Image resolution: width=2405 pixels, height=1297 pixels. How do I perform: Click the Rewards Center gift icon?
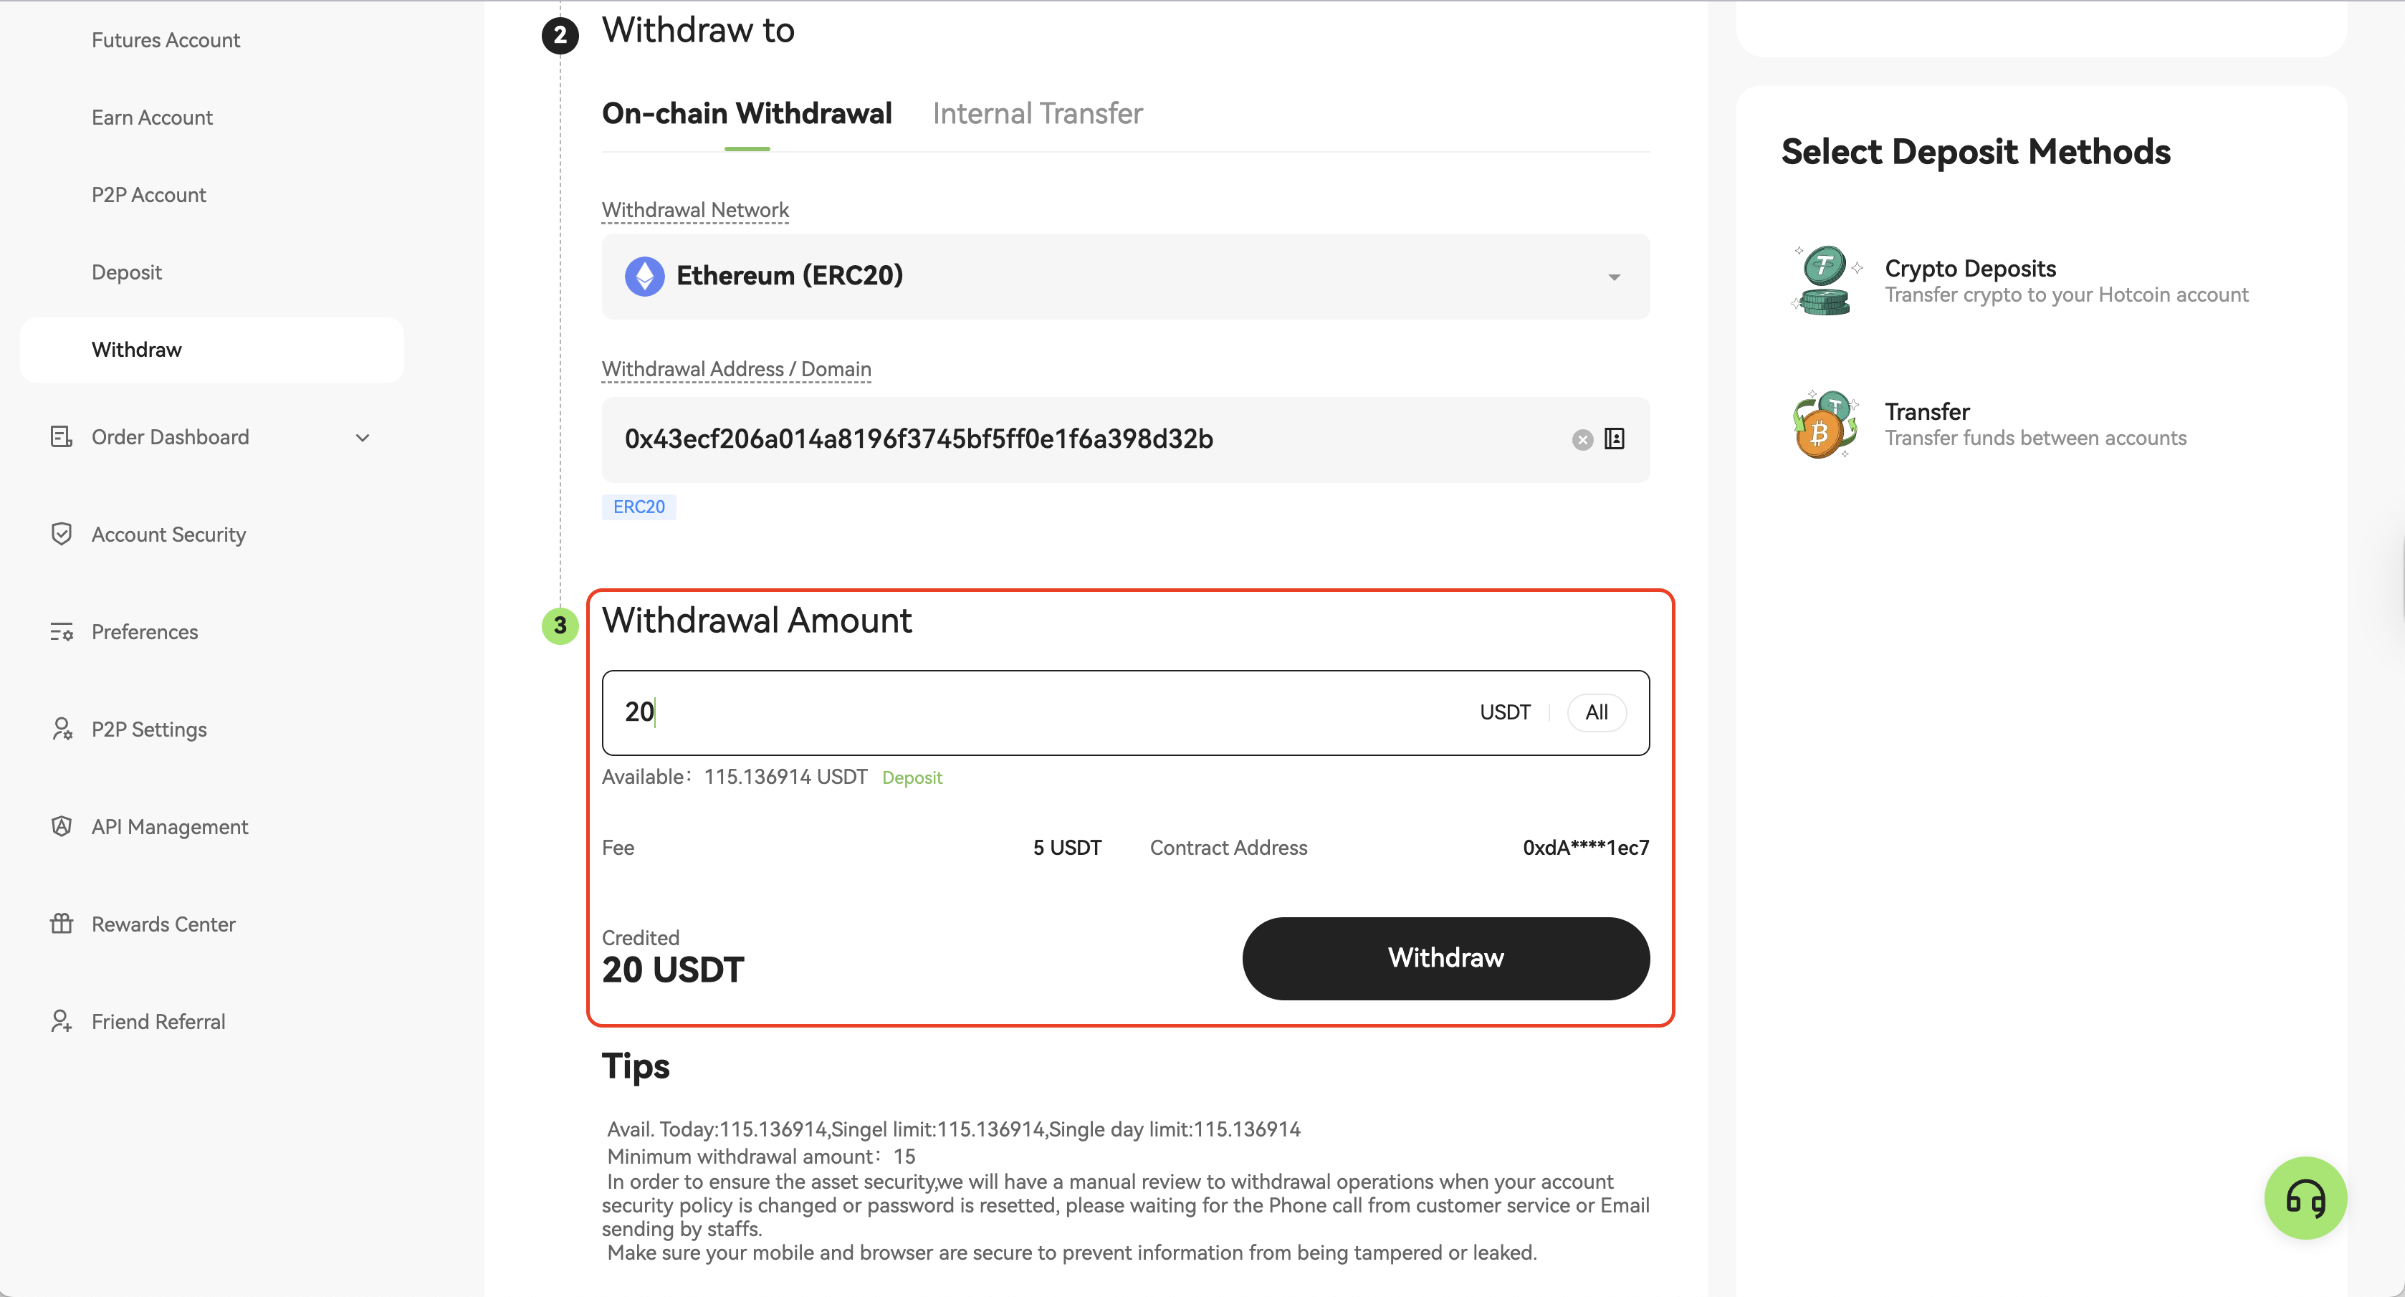pyautogui.click(x=62, y=924)
